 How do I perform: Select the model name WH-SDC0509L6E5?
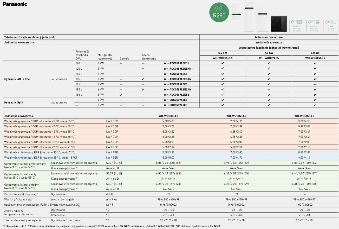tap(175, 105)
